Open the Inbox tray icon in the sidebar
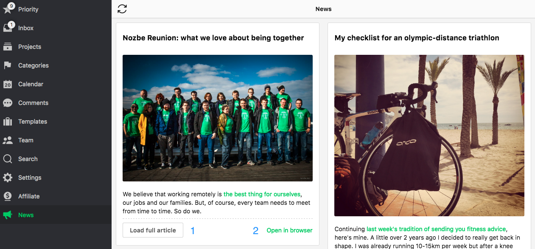 8,28
